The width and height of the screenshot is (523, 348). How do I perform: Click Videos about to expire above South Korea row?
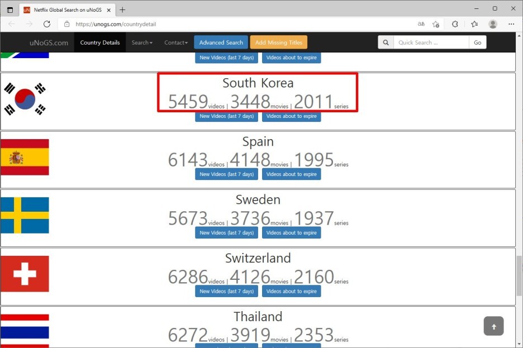[292, 58]
